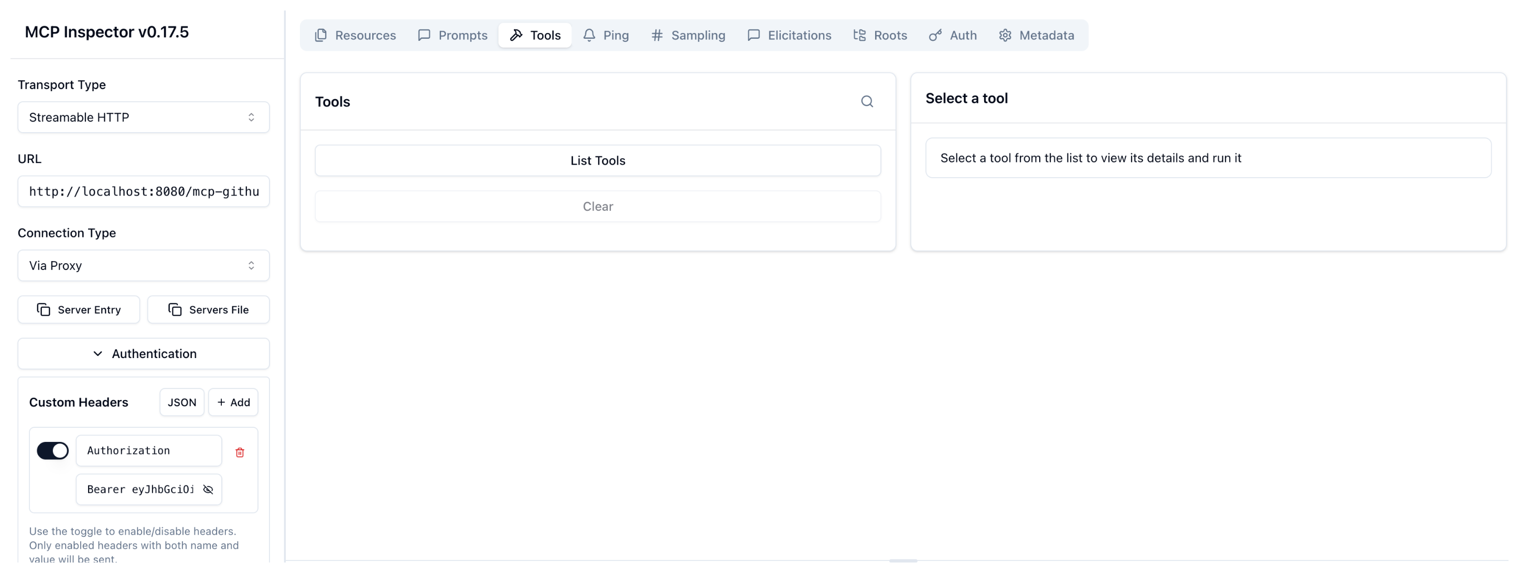1519x573 pixels.
Task: Click the hash icon for Sampling
Action: (656, 35)
